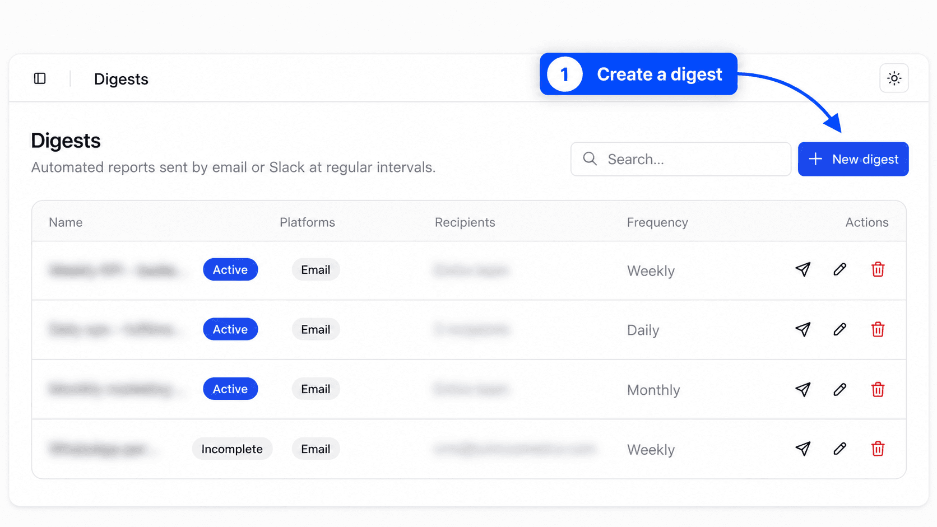Click the Daily frequency cell
Screen dimensions: 937x527
(643, 330)
